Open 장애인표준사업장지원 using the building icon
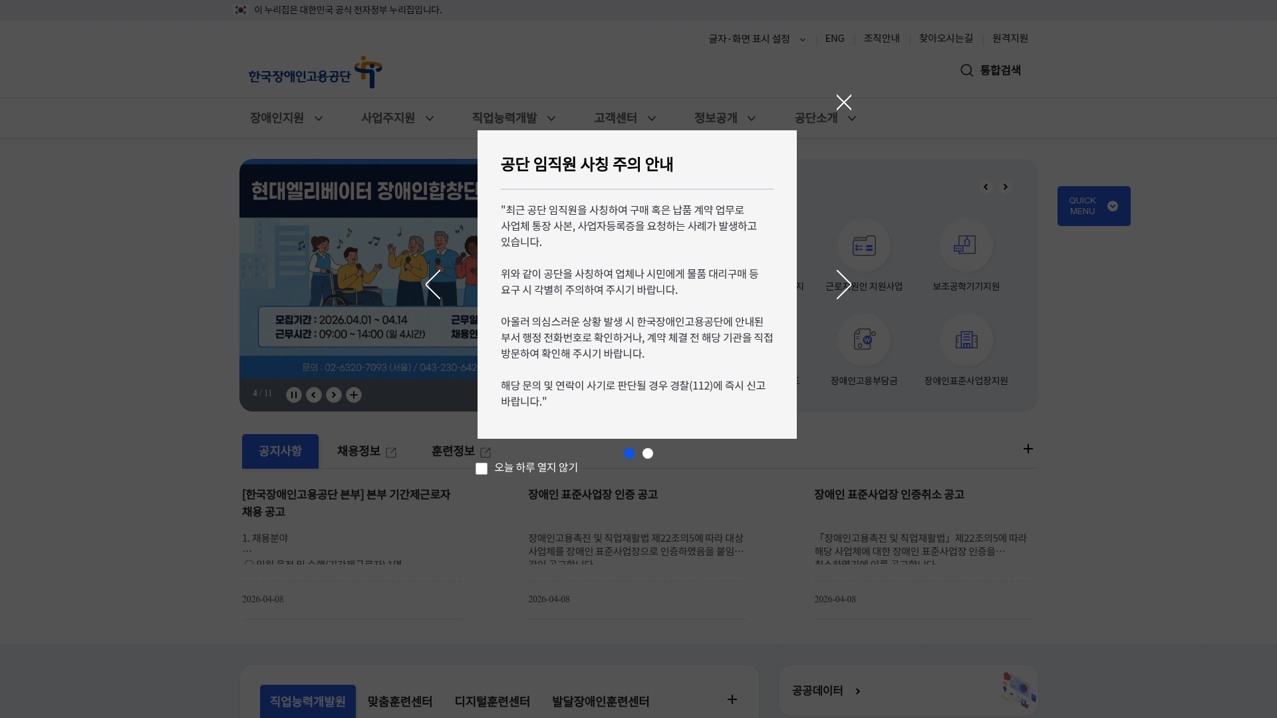The height and width of the screenshot is (718, 1277). click(x=966, y=340)
